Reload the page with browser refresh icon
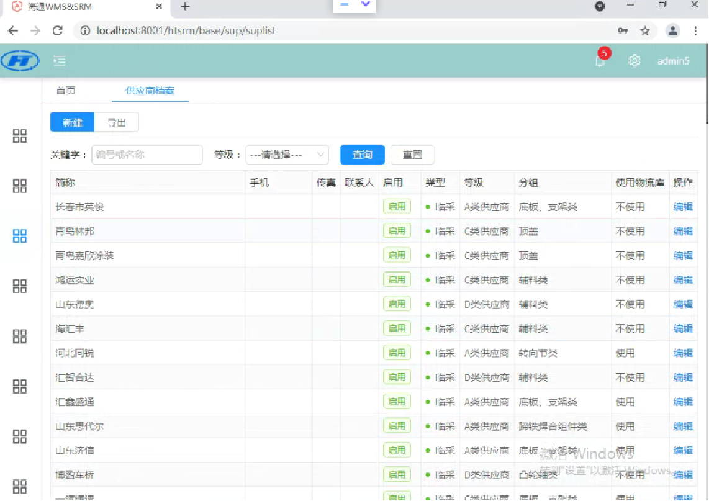Screen dimensions: 709x501 click(58, 30)
